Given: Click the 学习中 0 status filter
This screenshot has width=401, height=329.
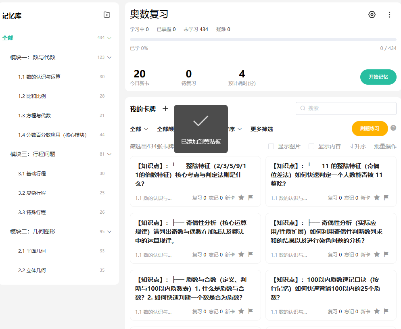Looking at the screenshot, I should pos(139,29).
